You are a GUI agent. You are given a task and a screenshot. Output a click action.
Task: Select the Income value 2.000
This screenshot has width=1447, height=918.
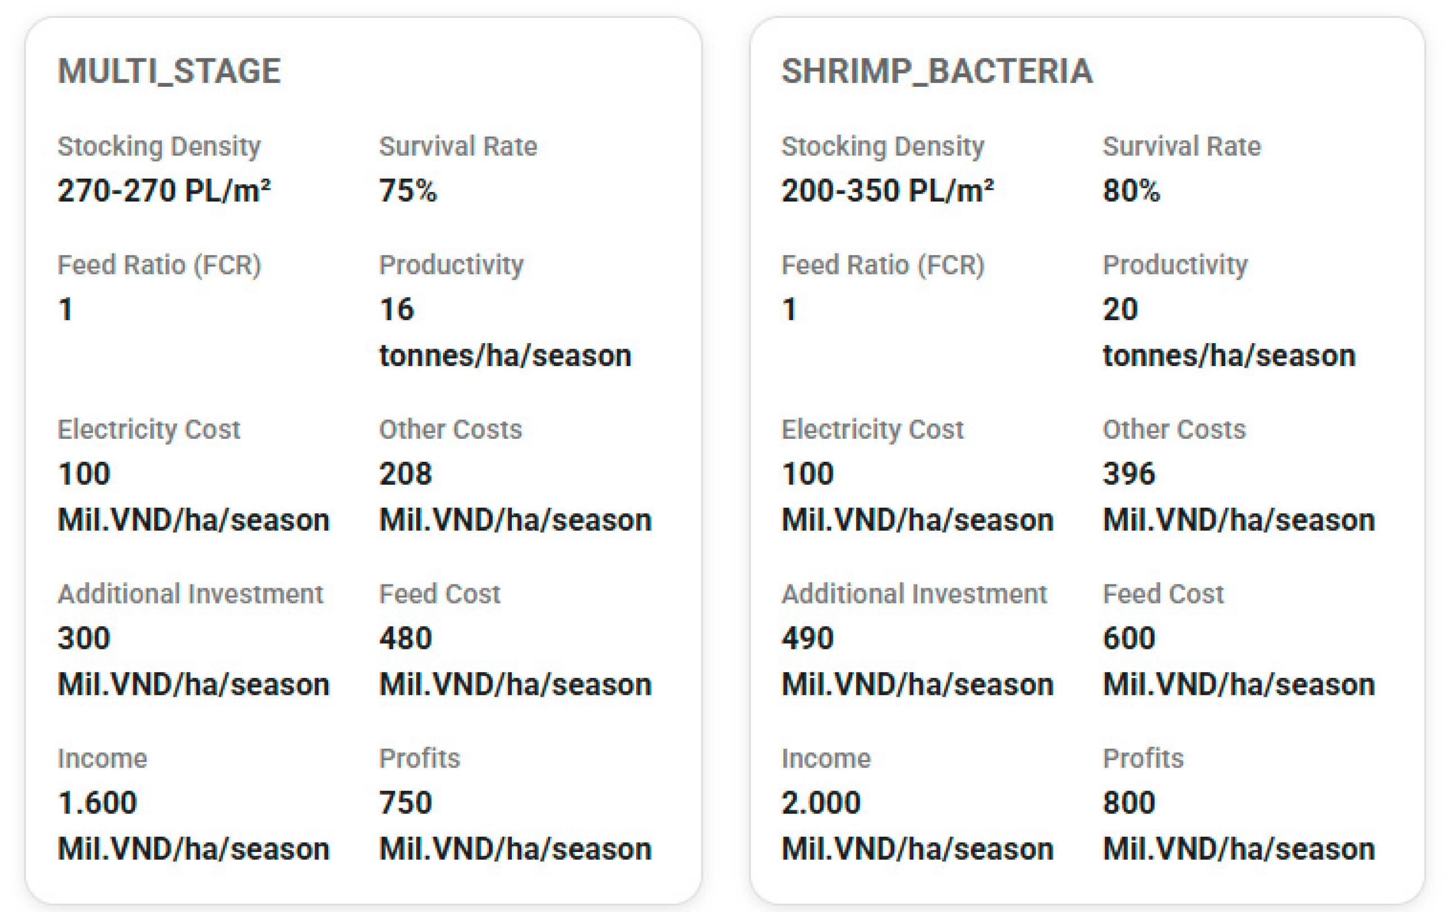821,803
